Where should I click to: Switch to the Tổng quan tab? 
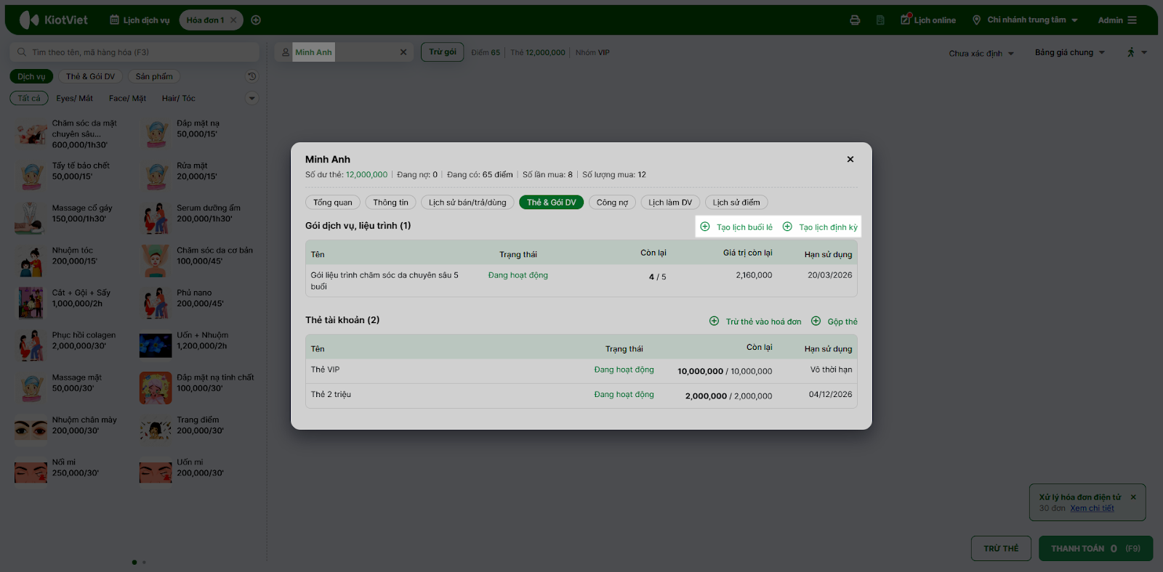click(x=333, y=203)
